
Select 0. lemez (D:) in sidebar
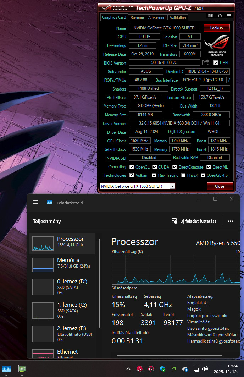62,287
